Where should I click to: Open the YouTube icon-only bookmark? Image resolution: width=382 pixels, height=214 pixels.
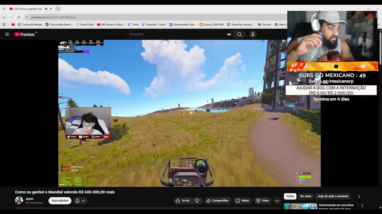13,25
